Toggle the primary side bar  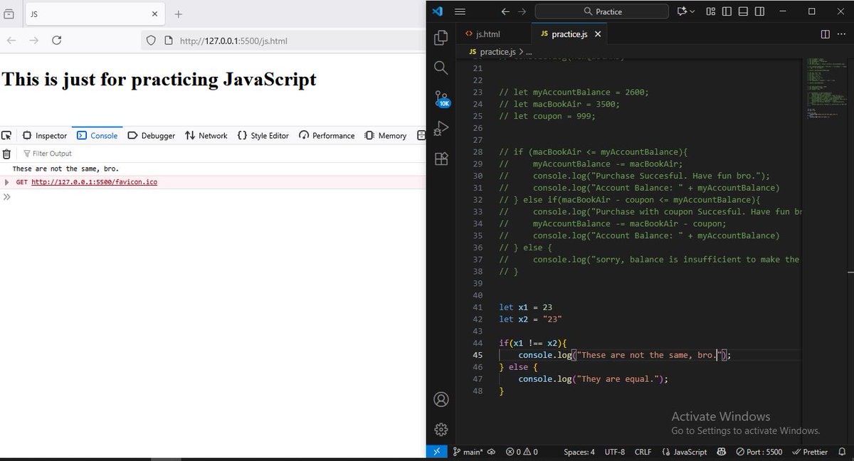727,11
